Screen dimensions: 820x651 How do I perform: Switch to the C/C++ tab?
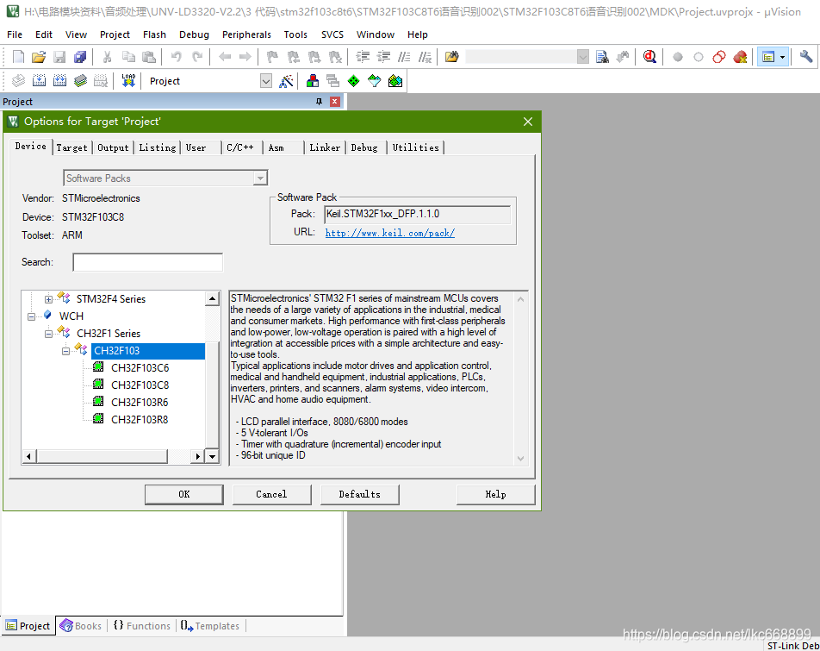[240, 147]
